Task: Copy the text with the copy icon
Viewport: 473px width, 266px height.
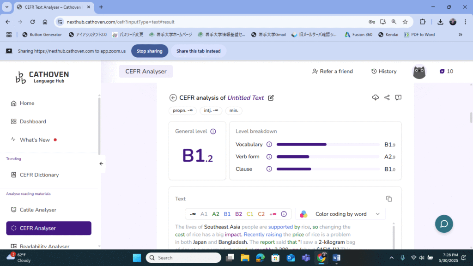Action: pyautogui.click(x=389, y=199)
